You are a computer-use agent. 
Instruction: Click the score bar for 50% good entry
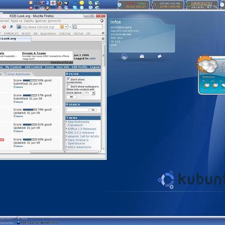click(x=30, y=80)
